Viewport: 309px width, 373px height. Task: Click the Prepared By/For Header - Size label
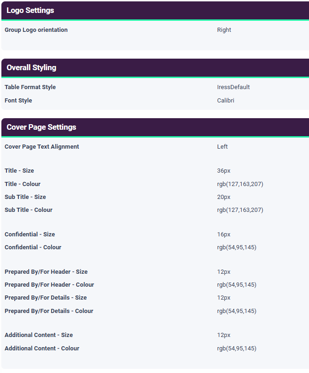tap(46, 272)
